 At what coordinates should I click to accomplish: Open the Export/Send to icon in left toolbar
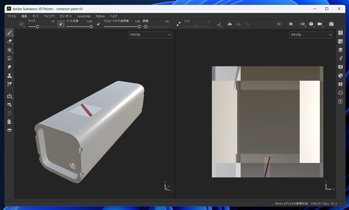pyautogui.click(x=9, y=96)
